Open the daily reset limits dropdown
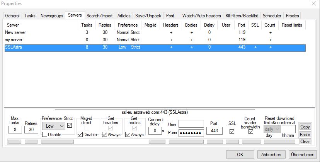This screenshot has height=162, width=320. coord(272,130)
